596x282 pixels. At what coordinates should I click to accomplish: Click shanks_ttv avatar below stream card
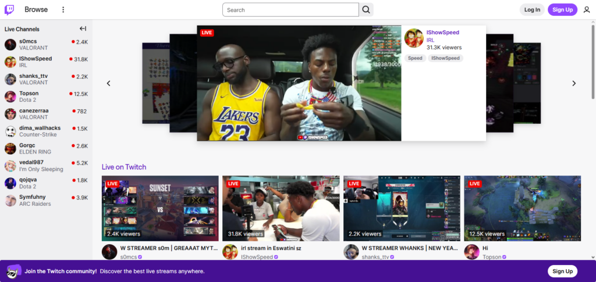pos(351,252)
